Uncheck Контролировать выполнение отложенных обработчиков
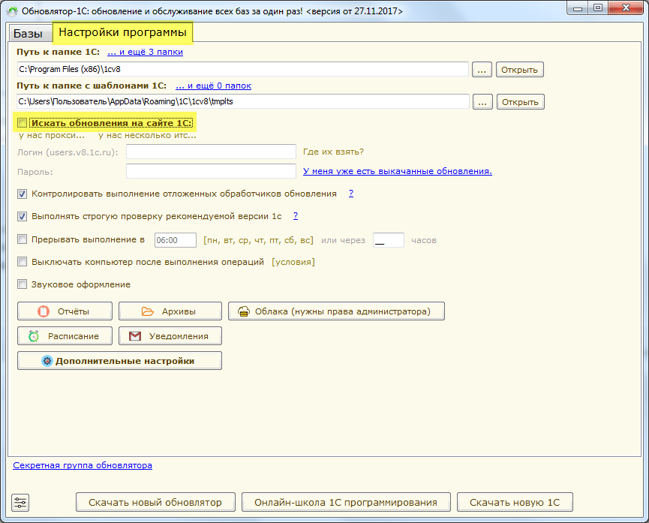The width and height of the screenshot is (649, 523). (23, 194)
